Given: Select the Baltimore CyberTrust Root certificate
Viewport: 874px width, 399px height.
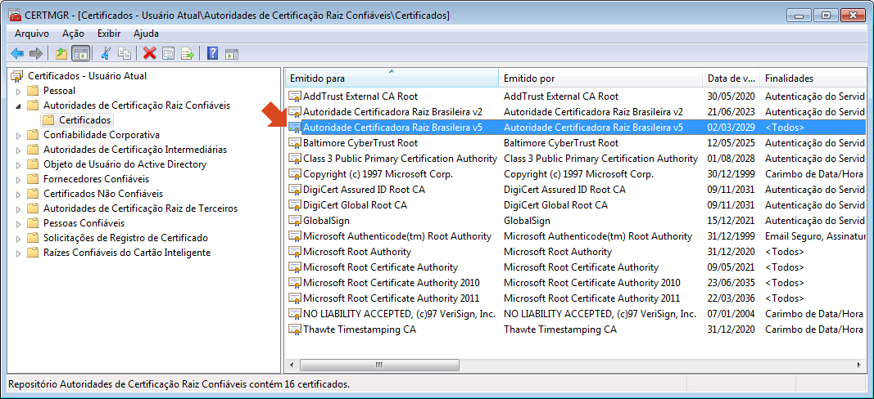Looking at the screenshot, I should point(360,143).
